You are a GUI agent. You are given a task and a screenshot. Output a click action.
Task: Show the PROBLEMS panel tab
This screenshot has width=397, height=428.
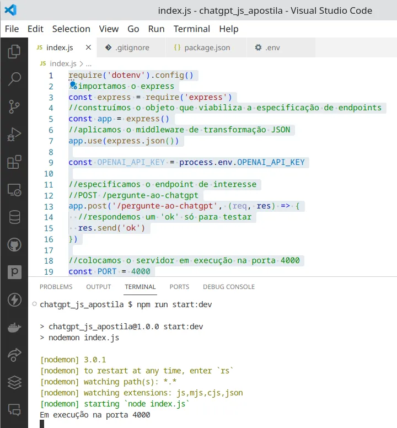[56, 287]
